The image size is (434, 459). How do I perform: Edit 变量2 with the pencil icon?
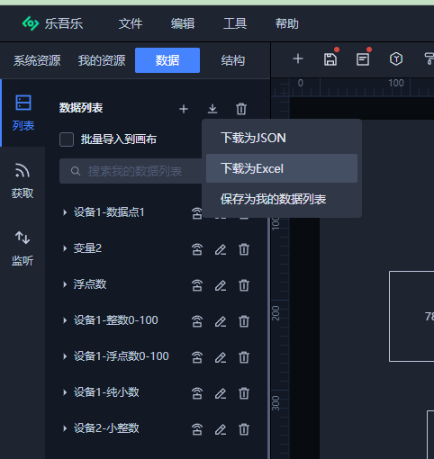point(221,249)
